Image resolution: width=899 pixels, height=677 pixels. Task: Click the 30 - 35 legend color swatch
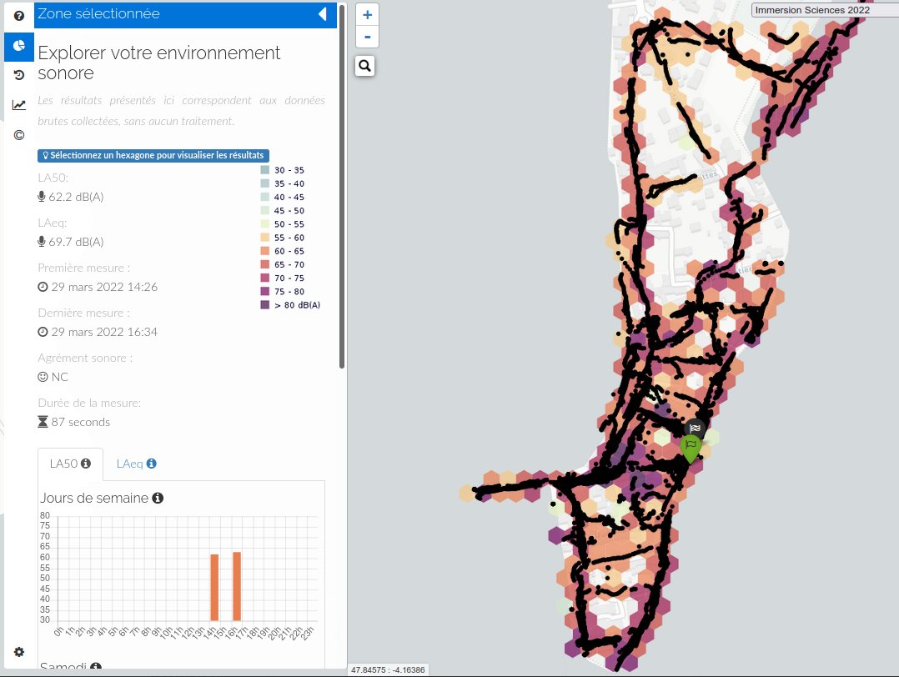pos(265,170)
